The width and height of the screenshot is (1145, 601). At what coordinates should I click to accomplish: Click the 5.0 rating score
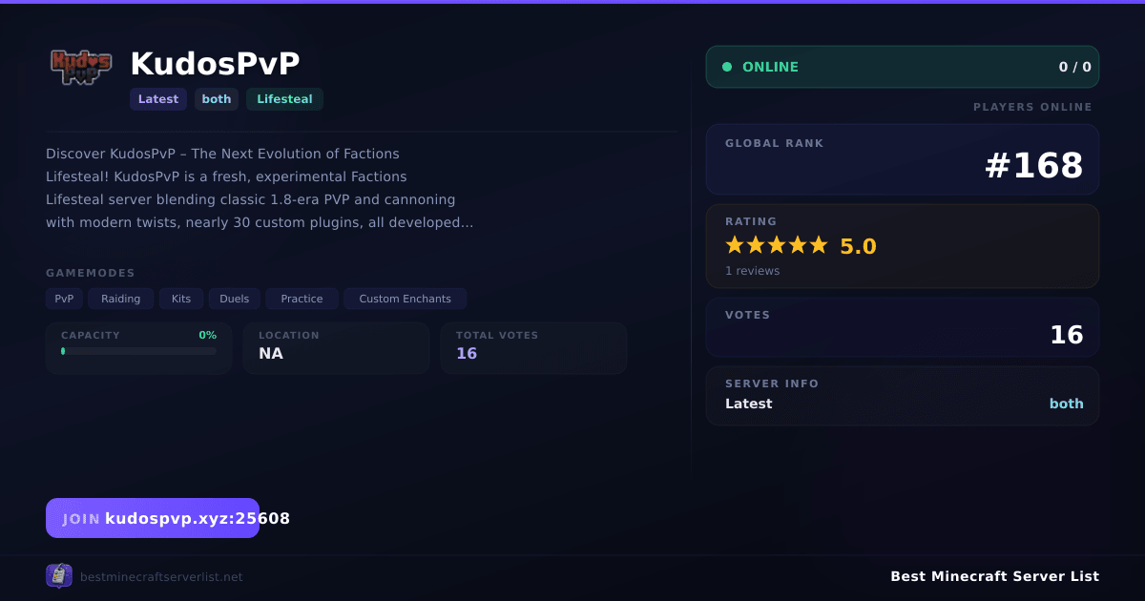pos(858,246)
